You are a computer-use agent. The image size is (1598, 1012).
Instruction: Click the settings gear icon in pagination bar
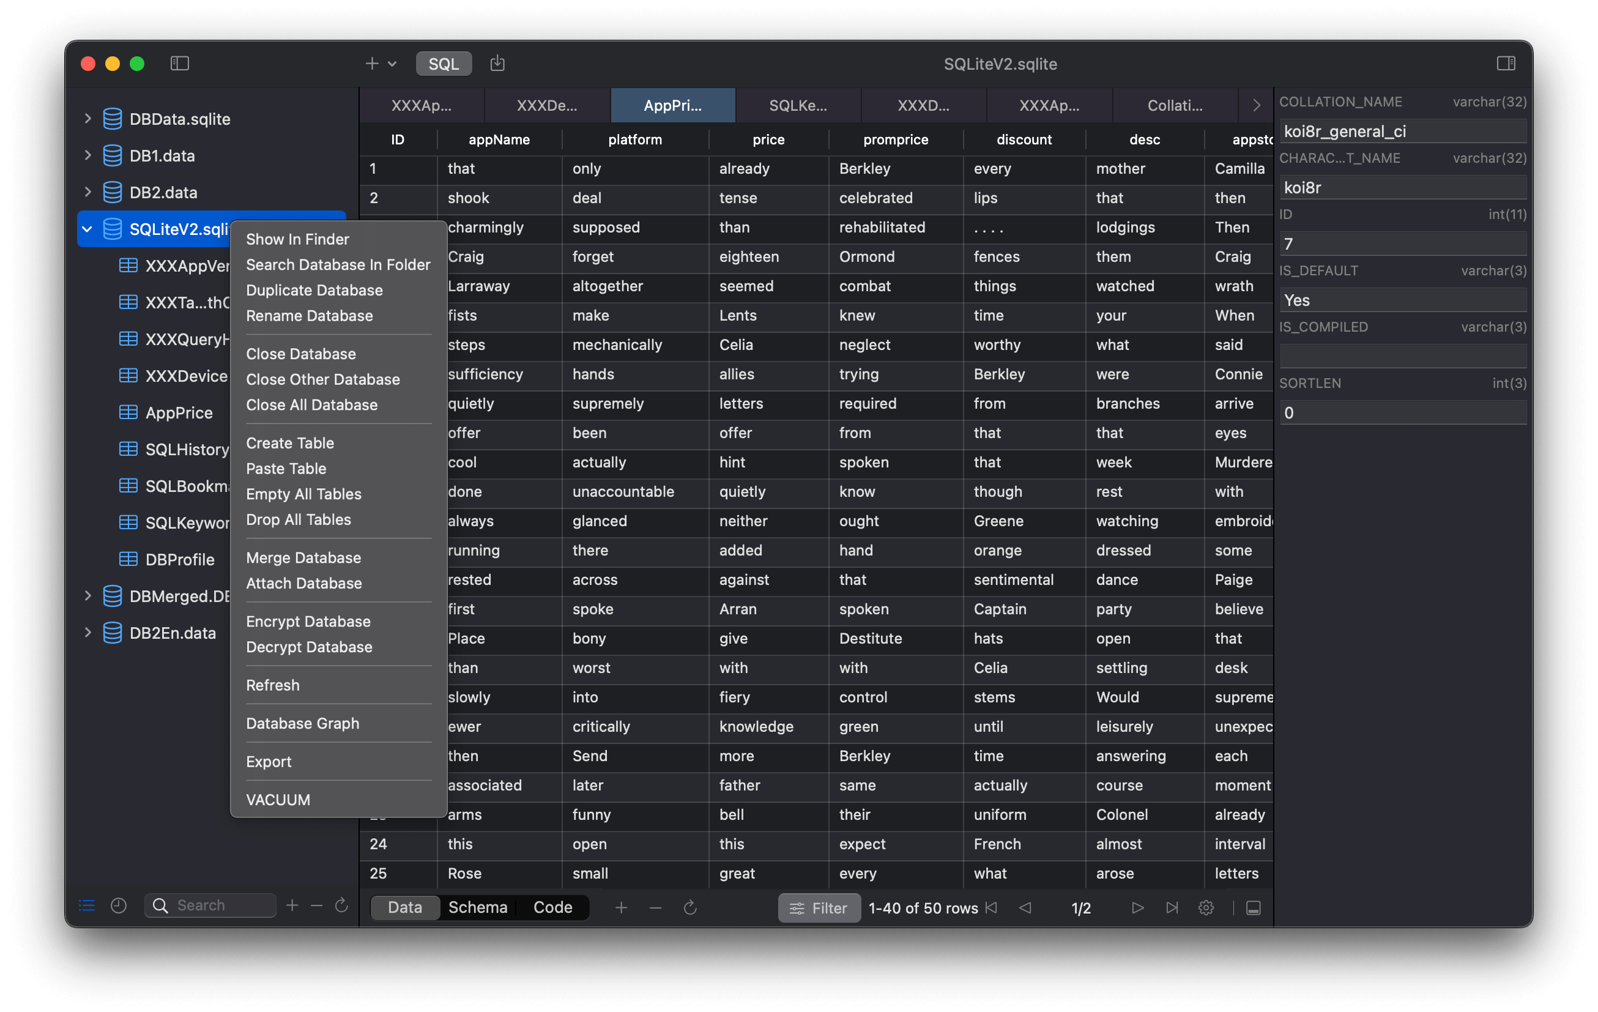(1206, 907)
